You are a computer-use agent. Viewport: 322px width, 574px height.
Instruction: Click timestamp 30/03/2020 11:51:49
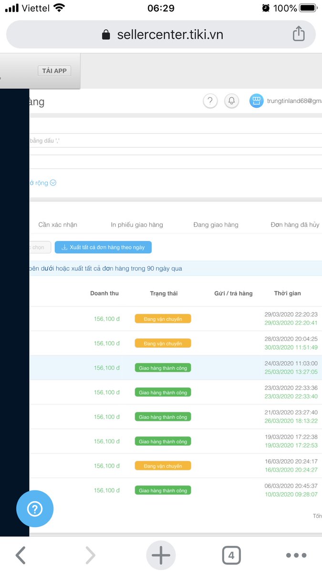click(x=291, y=347)
